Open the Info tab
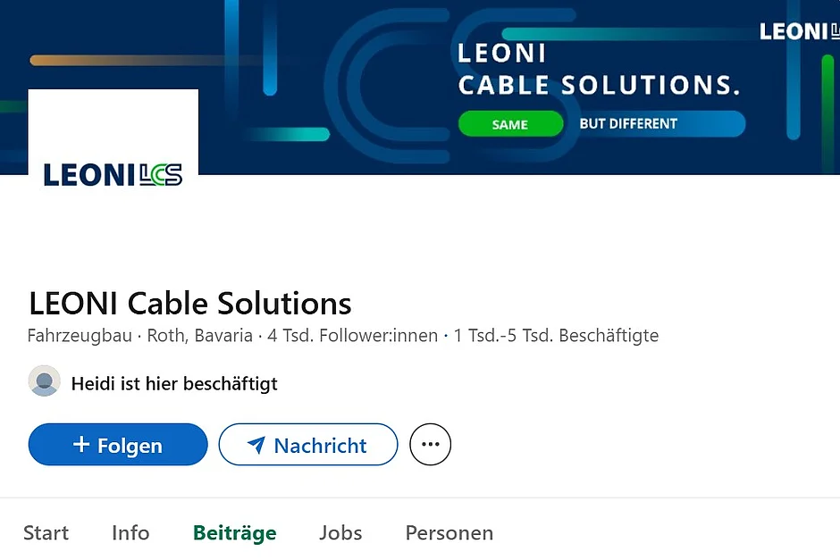This screenshot has height=560, width=840. (130, 533)
